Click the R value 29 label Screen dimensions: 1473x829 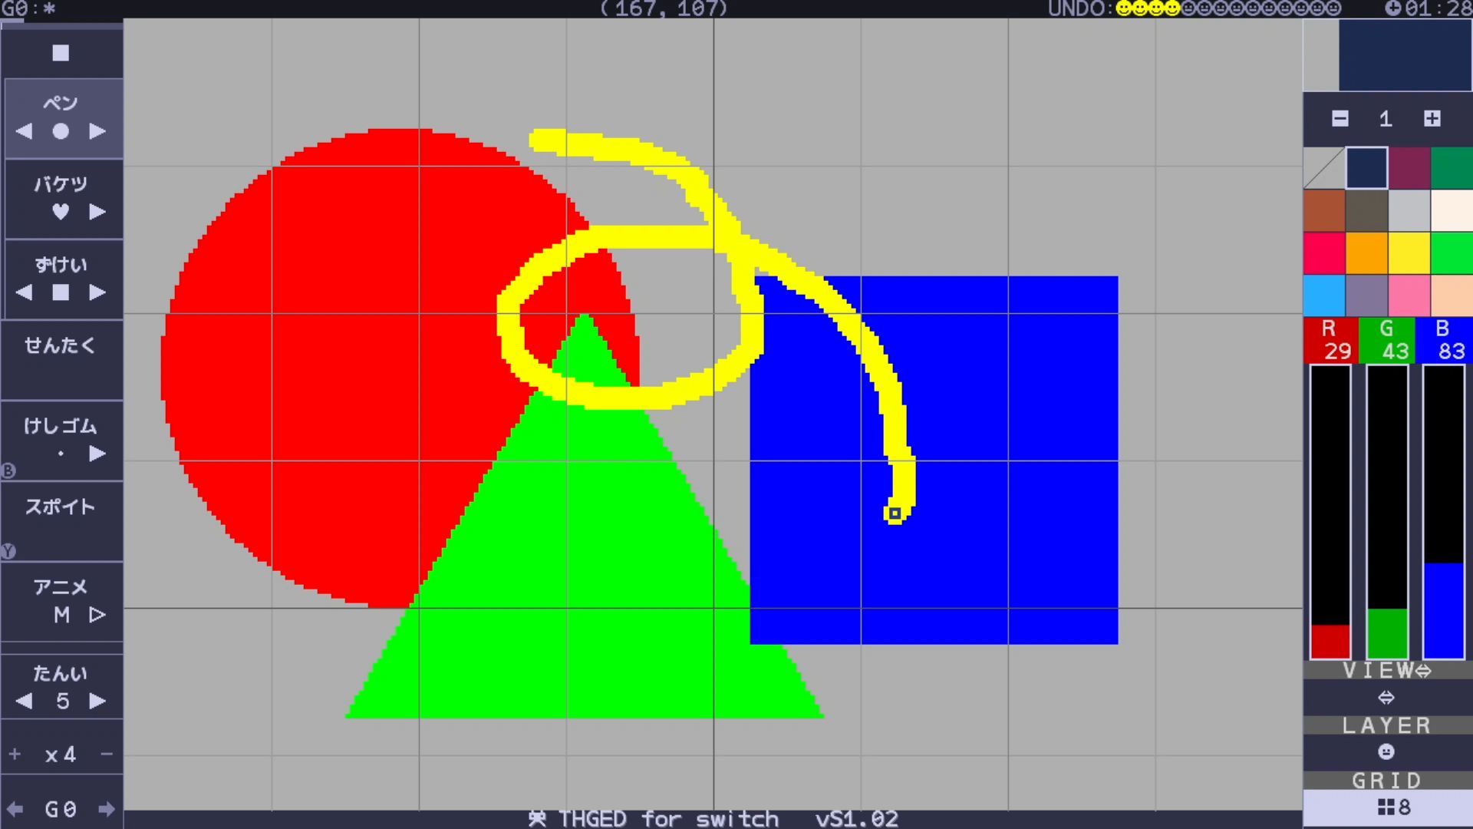point(1330,340)
